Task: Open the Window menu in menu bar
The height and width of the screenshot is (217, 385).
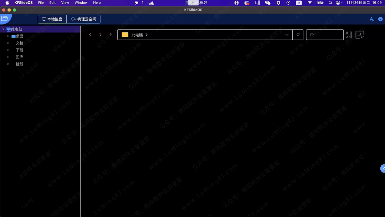Action: click(81, 2)
